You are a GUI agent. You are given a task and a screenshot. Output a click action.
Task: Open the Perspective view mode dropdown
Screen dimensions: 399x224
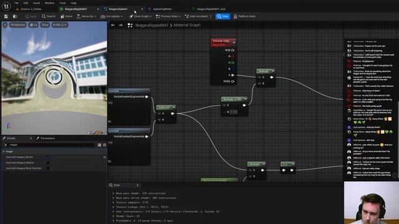tap(18, 25)
